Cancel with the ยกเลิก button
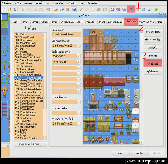Viewport: 168px width, 164px height. [x=139, y=153]
